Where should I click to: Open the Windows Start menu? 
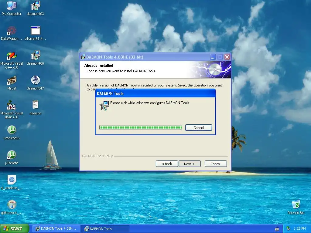coord(14,228)
